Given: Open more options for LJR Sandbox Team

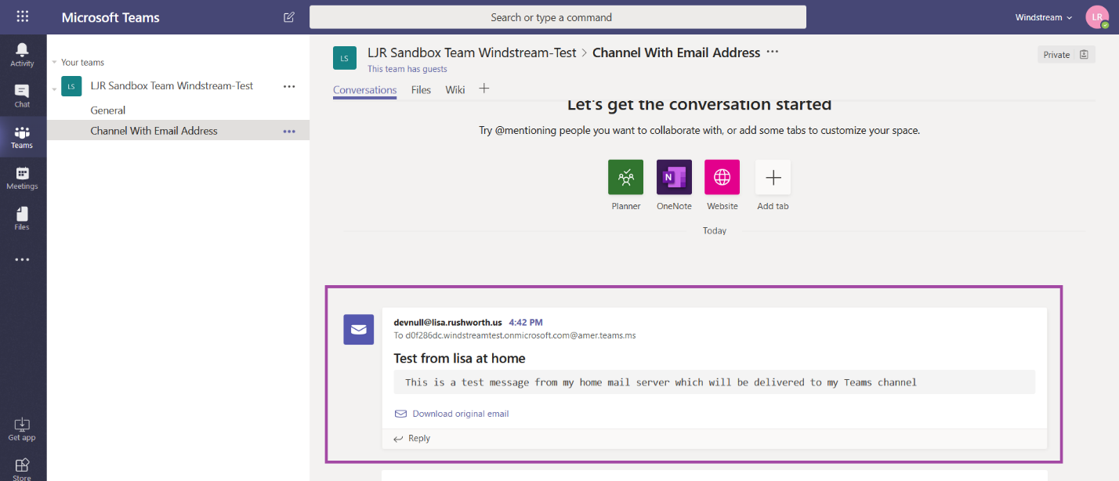Looking at the screenshot, I should pos(289,86).
